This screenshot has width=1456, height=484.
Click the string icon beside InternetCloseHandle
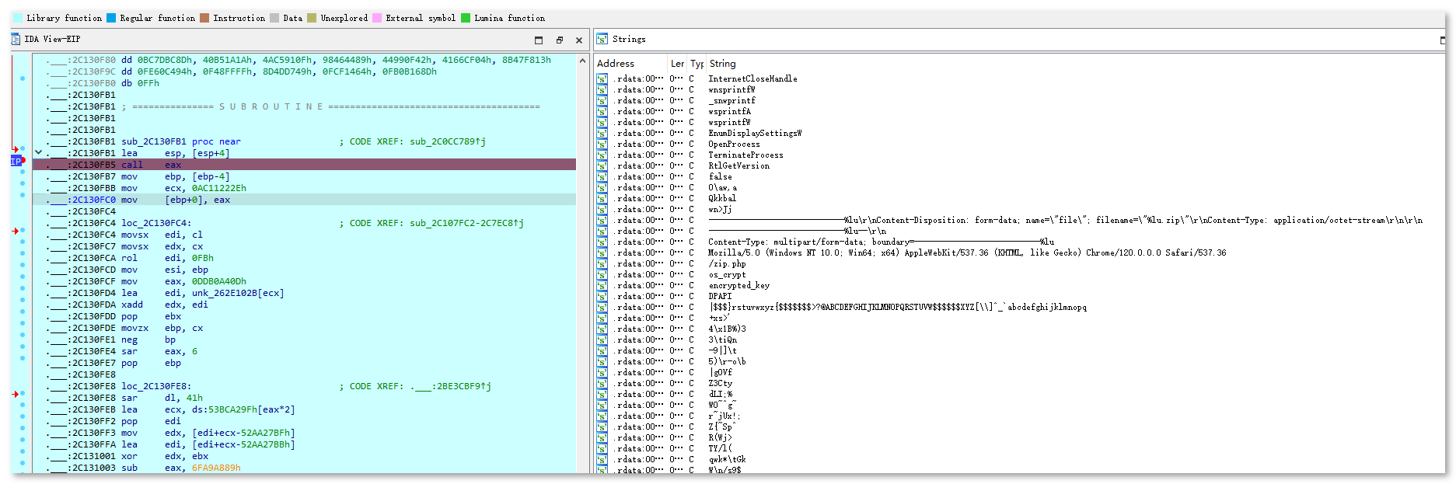pos(602,78)
